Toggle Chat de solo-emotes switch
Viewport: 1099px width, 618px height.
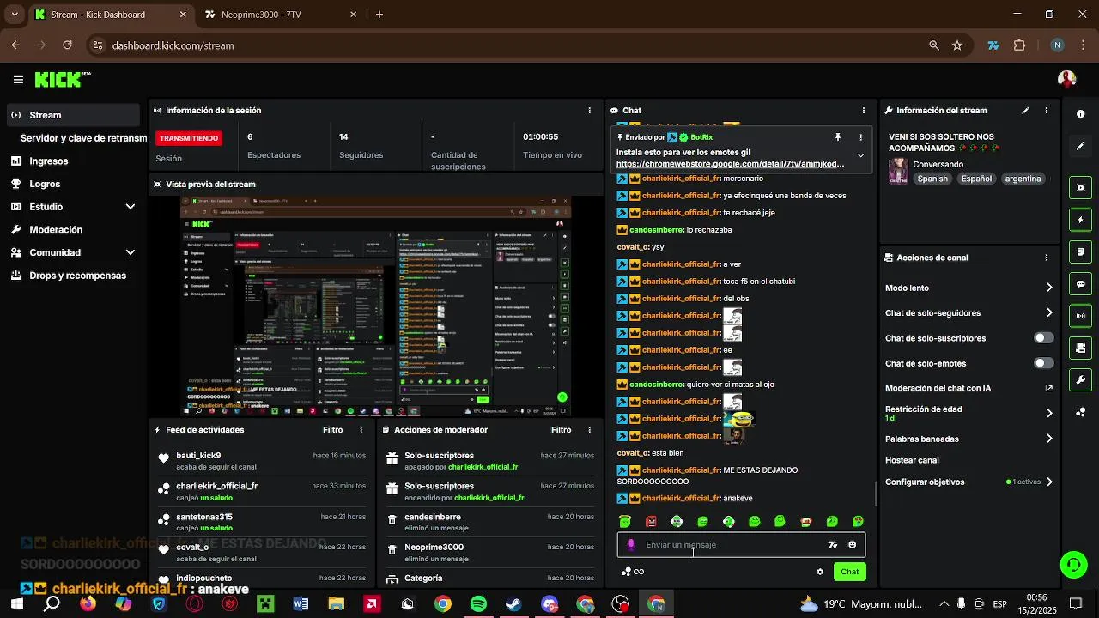(x=1043, y=363)
